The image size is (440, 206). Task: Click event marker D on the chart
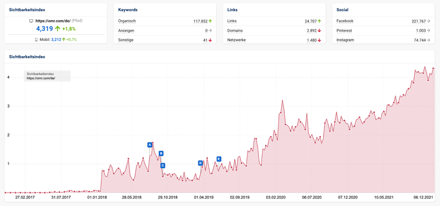(x=200, y=163)
